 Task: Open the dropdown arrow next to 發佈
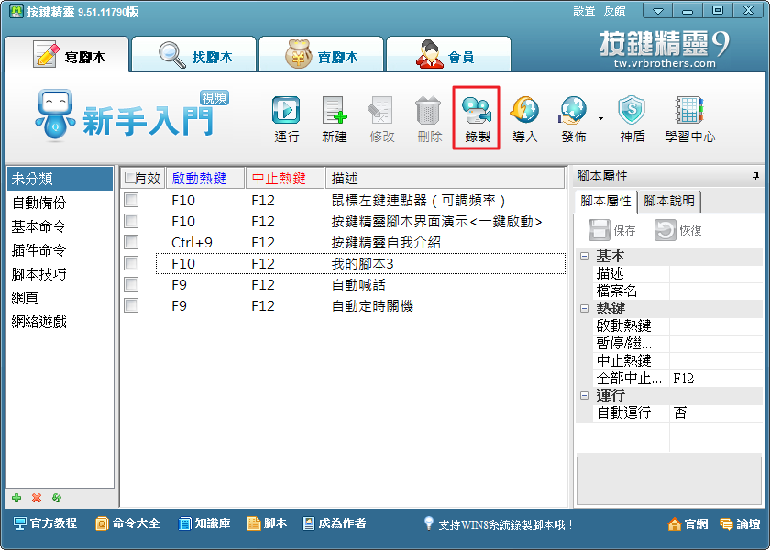click(600, 118)
